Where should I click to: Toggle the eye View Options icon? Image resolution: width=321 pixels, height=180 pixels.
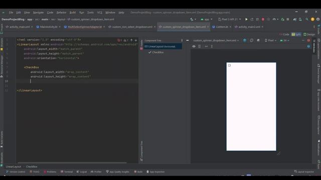click(194, 46)
